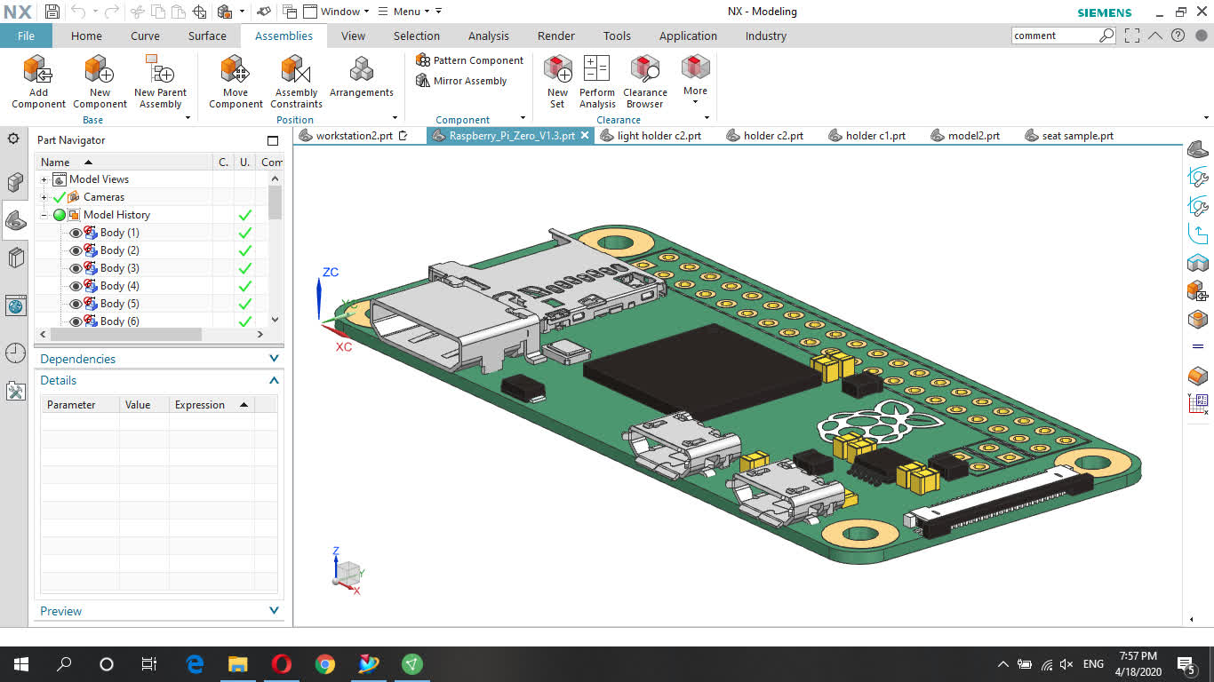Viewport: 1214px width, 682px height.
Task: Click the spreadsheet grid icon on right bar
Action: pyautogui.click(x=1198, y=404)
